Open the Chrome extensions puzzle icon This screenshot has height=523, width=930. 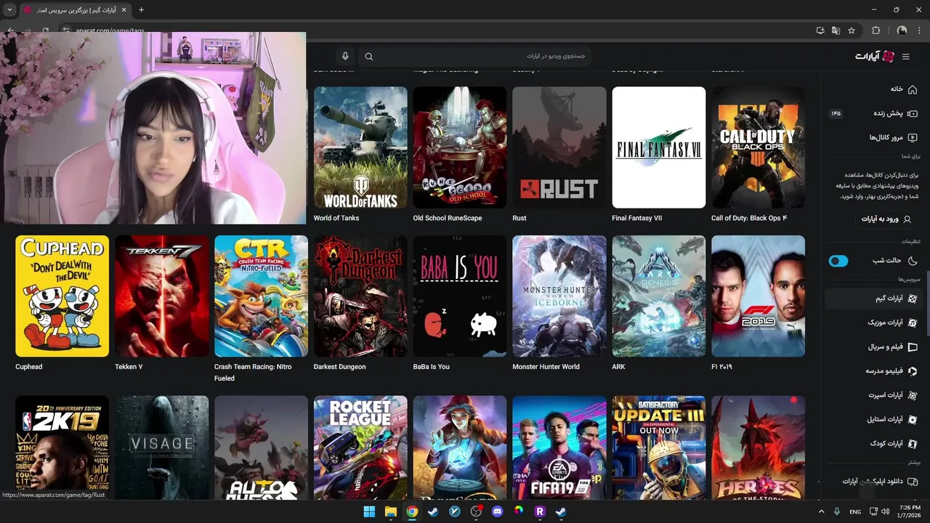(876, 31)
